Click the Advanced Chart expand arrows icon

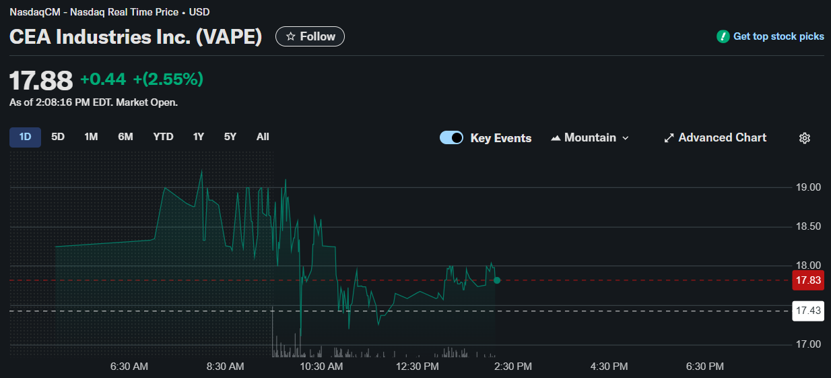pyautogui.click(x=669, y=137)
